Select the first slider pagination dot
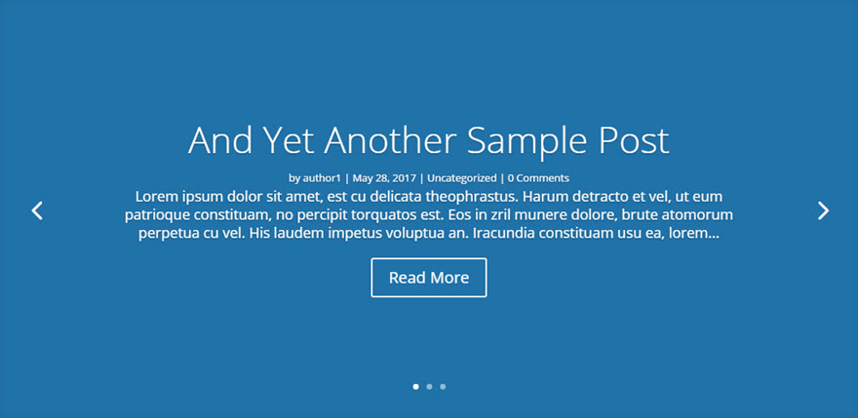Screen dimensions: 858x418 coord(416,387)
